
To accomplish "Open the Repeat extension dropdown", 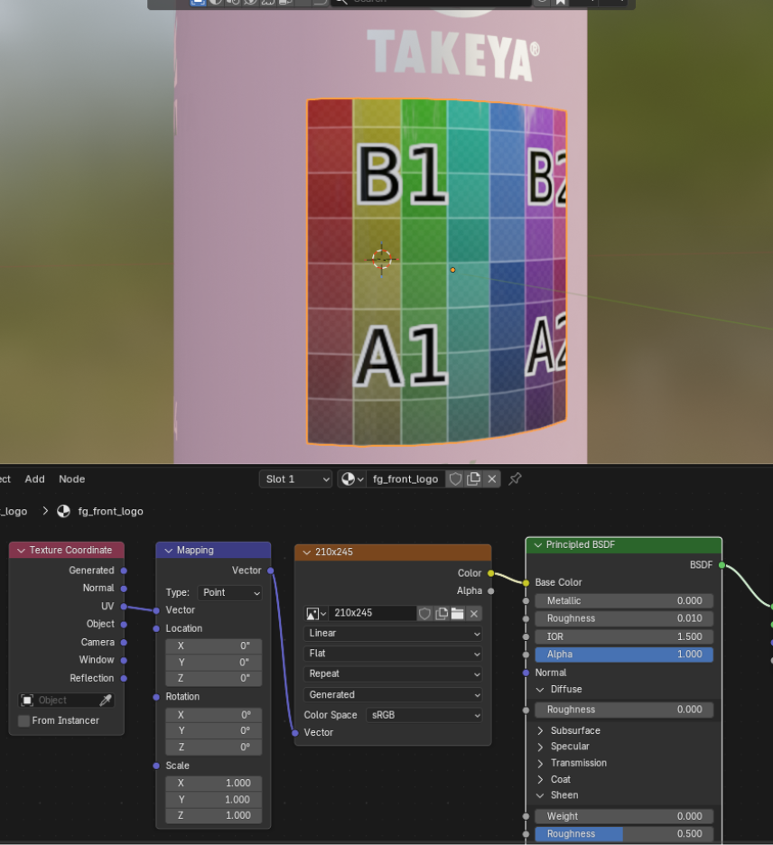I will [393, 674].
